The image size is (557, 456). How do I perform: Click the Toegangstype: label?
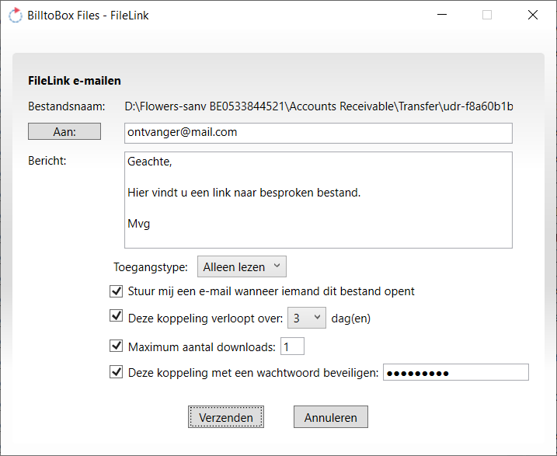coord(151,267)
